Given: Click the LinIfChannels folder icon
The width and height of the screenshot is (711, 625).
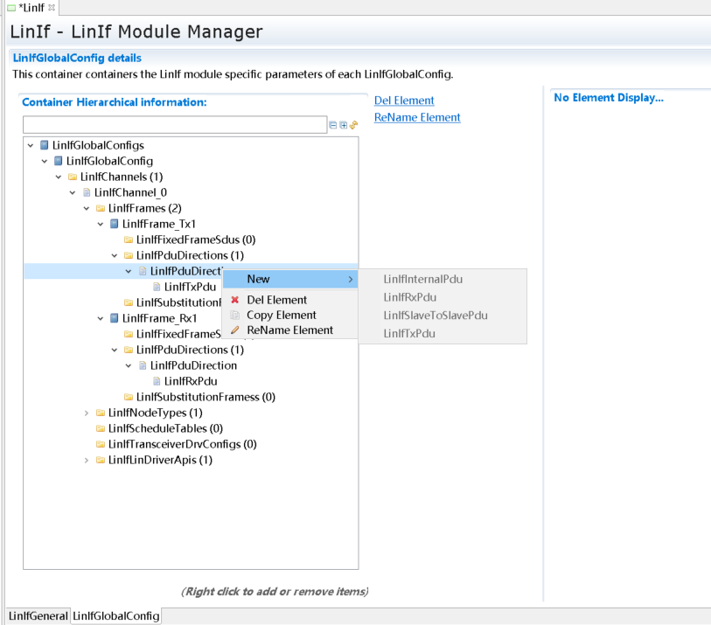Looking at the screenshot, I should [73, 177].
